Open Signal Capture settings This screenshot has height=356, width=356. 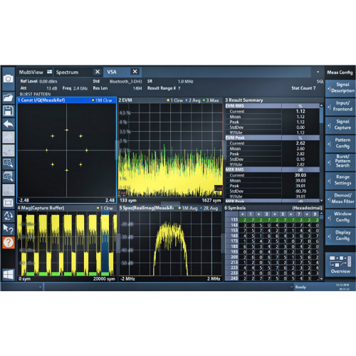point(340,125)
